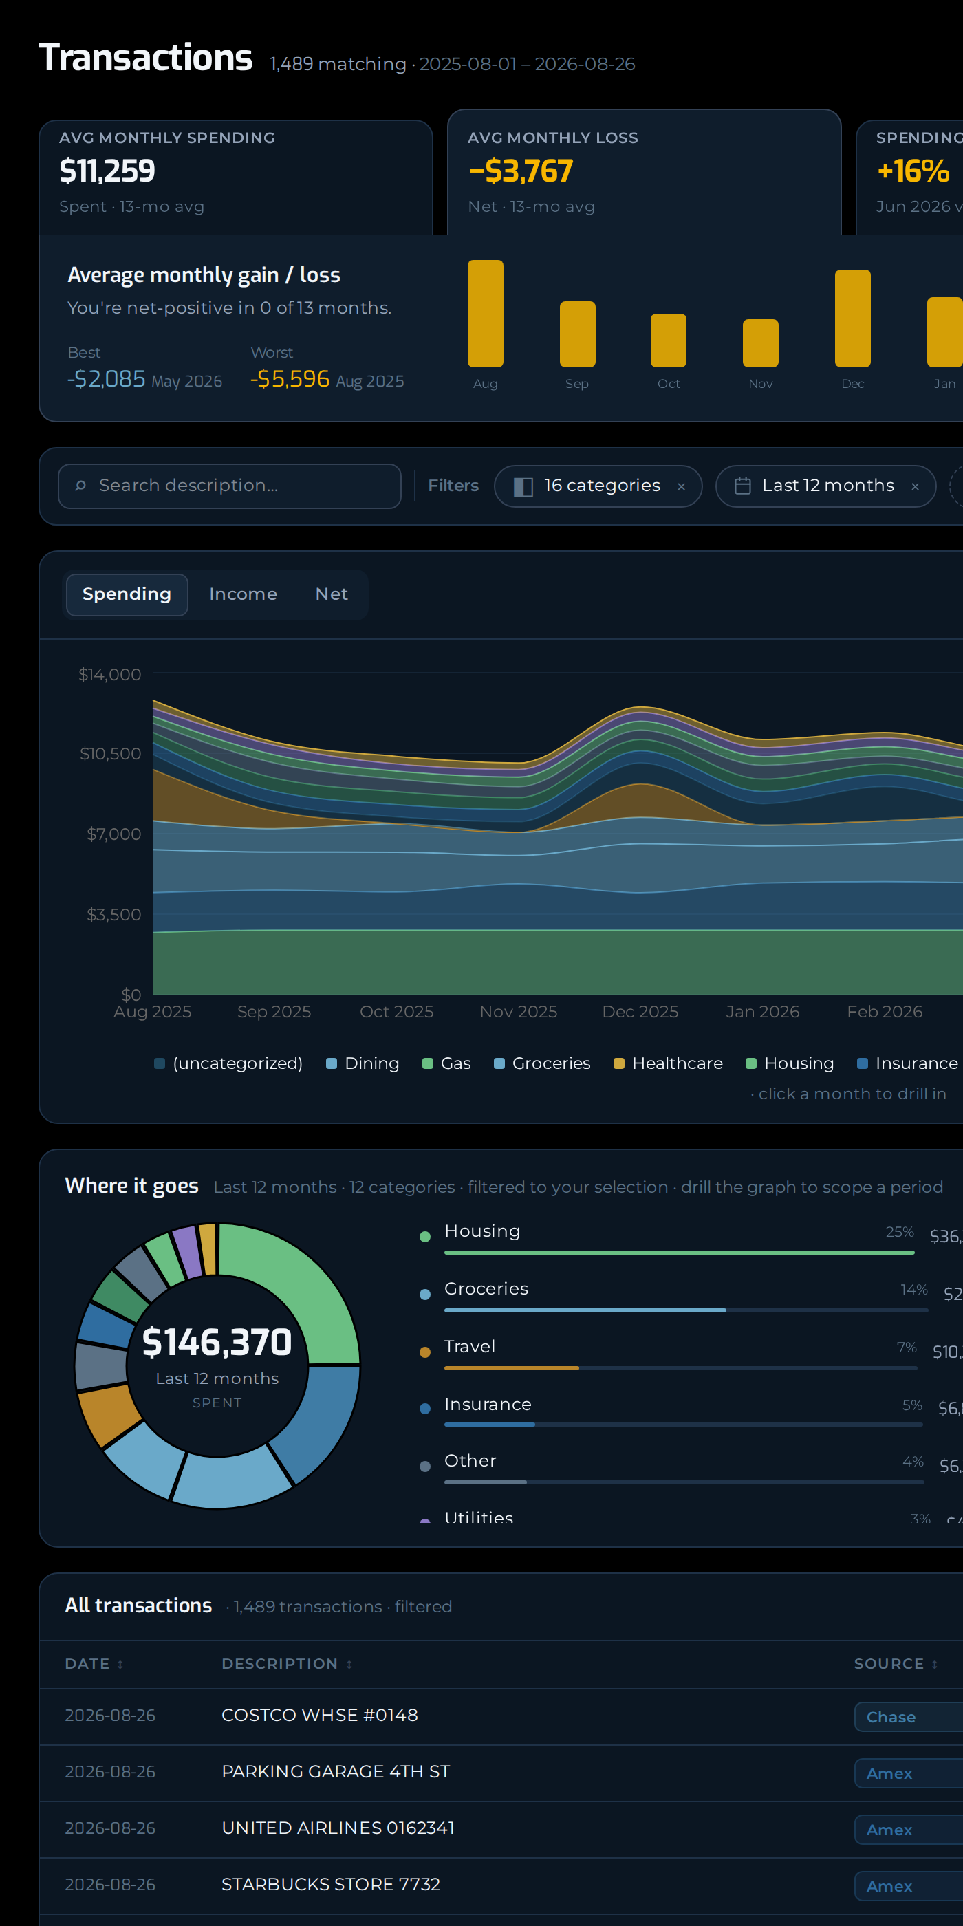Click the Search description input field
Screen dimensions: 963x1926
pyautogui.click(x=230, y=486)
